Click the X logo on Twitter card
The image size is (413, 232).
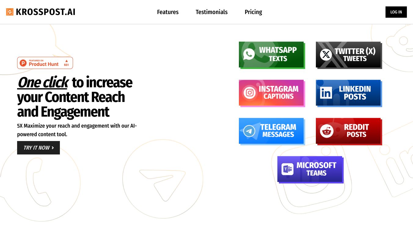click(326, 55)
